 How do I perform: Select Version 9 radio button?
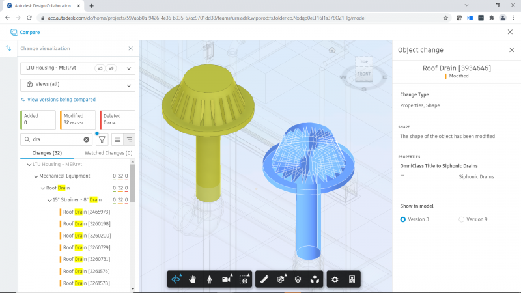tap(462, 219)
